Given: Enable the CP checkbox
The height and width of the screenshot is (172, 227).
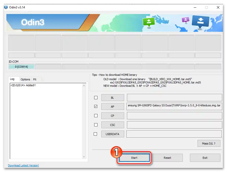Looking at the screenshot, I should (x=96, y=116).
